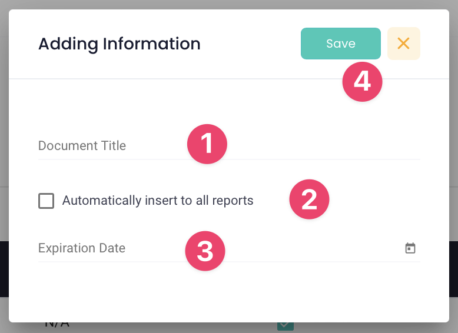The width and height of the screenshot is (458, 333).
Task: Click the 'Document Title' placeholder text
Action: pos(82,146)
